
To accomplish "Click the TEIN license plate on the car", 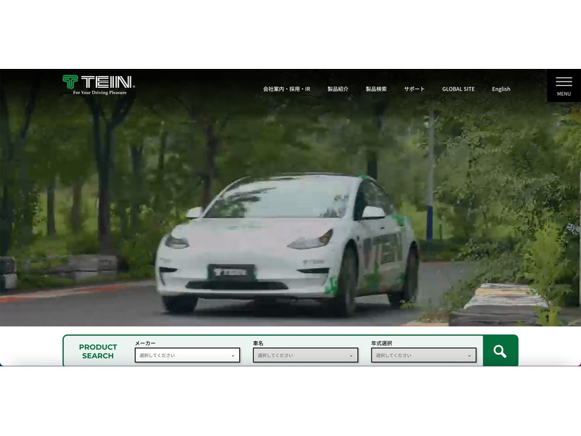I will pyautogui.click(x=231, y=271).
